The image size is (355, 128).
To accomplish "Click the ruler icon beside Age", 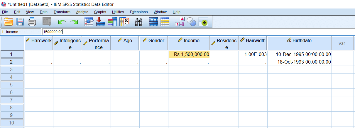I will (x=120, y=40).
